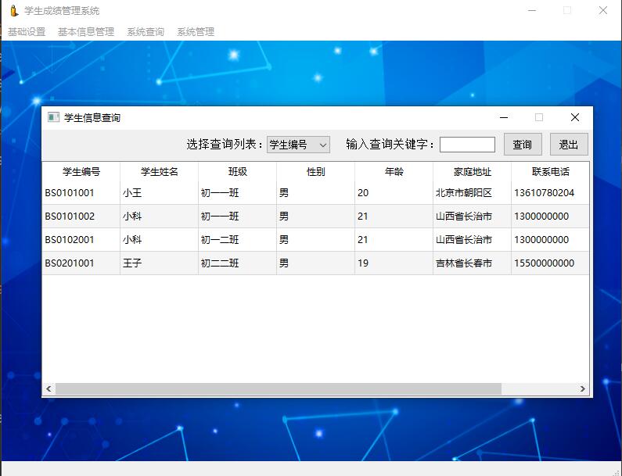Viewport: 622px width, 476px height.
Task: Maximize the 学生信息查询 dialog window
Action: click(x=538, y=117)
